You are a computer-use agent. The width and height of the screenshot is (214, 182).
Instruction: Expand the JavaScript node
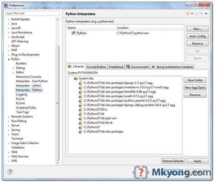(x=9, y=37)
